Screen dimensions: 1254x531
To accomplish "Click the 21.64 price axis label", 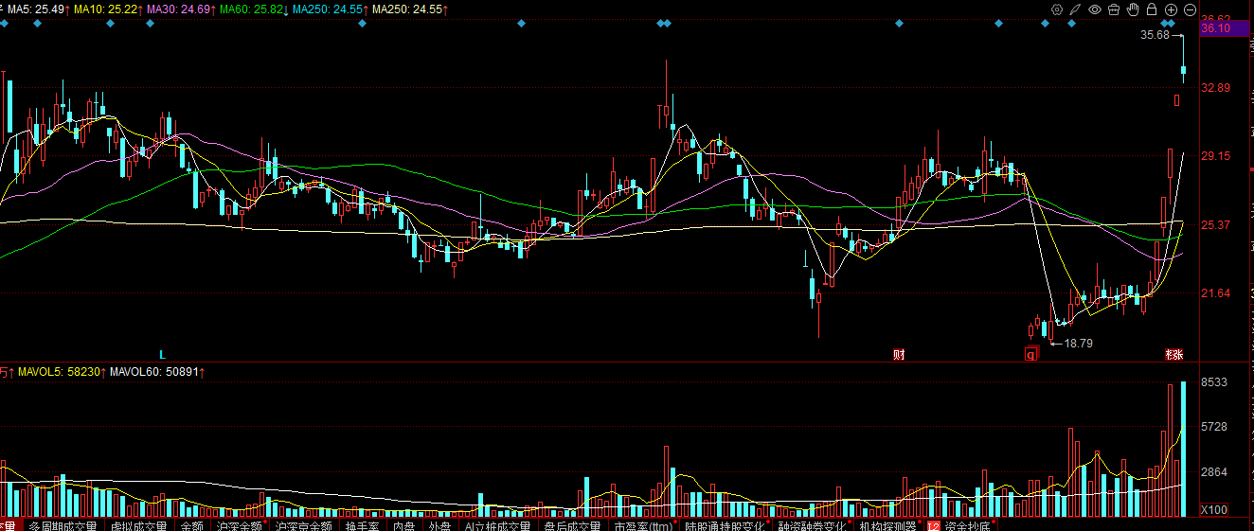I will coord(1216,293).
